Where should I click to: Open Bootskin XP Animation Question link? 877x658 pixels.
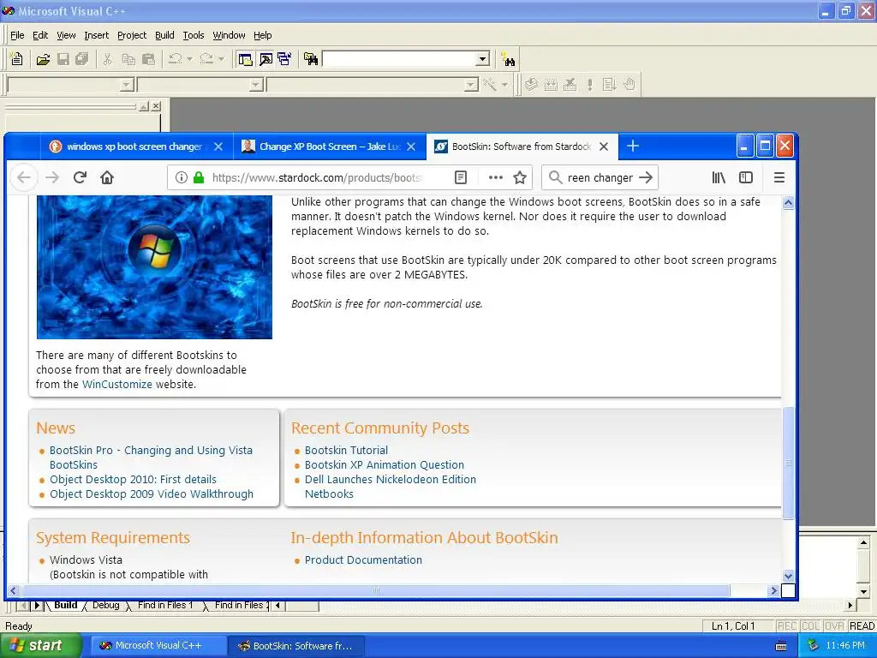(385, 464)
